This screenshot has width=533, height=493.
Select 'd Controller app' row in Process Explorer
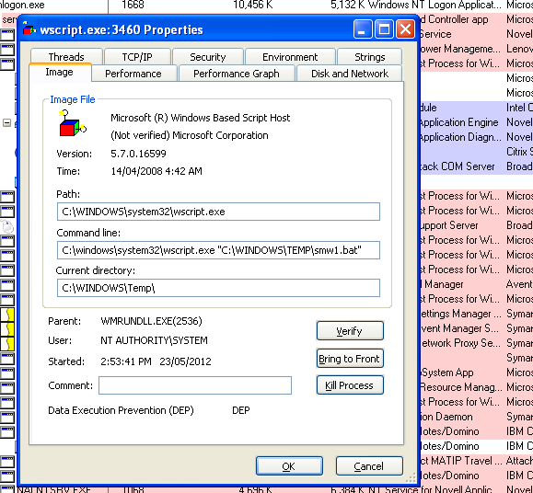tap(477, 19)
